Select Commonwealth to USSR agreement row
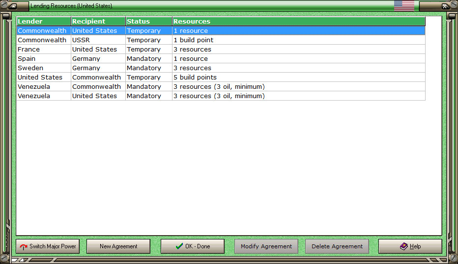This screenshot has width=458, height=264. point(221,40)
